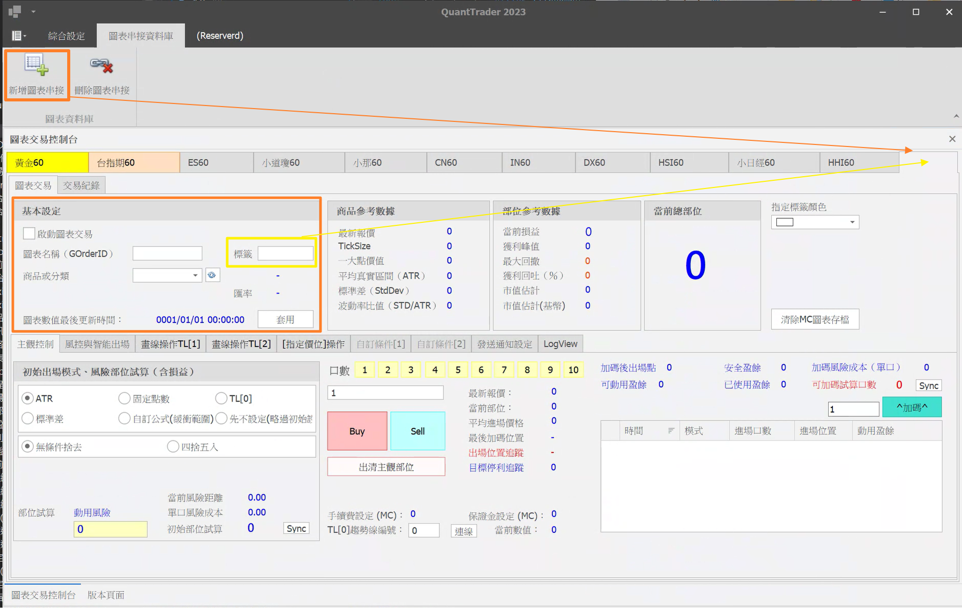Open the 畫線操作TL[1] tab
Viewport: 962px width, 608px height.
tap(170, 344)
